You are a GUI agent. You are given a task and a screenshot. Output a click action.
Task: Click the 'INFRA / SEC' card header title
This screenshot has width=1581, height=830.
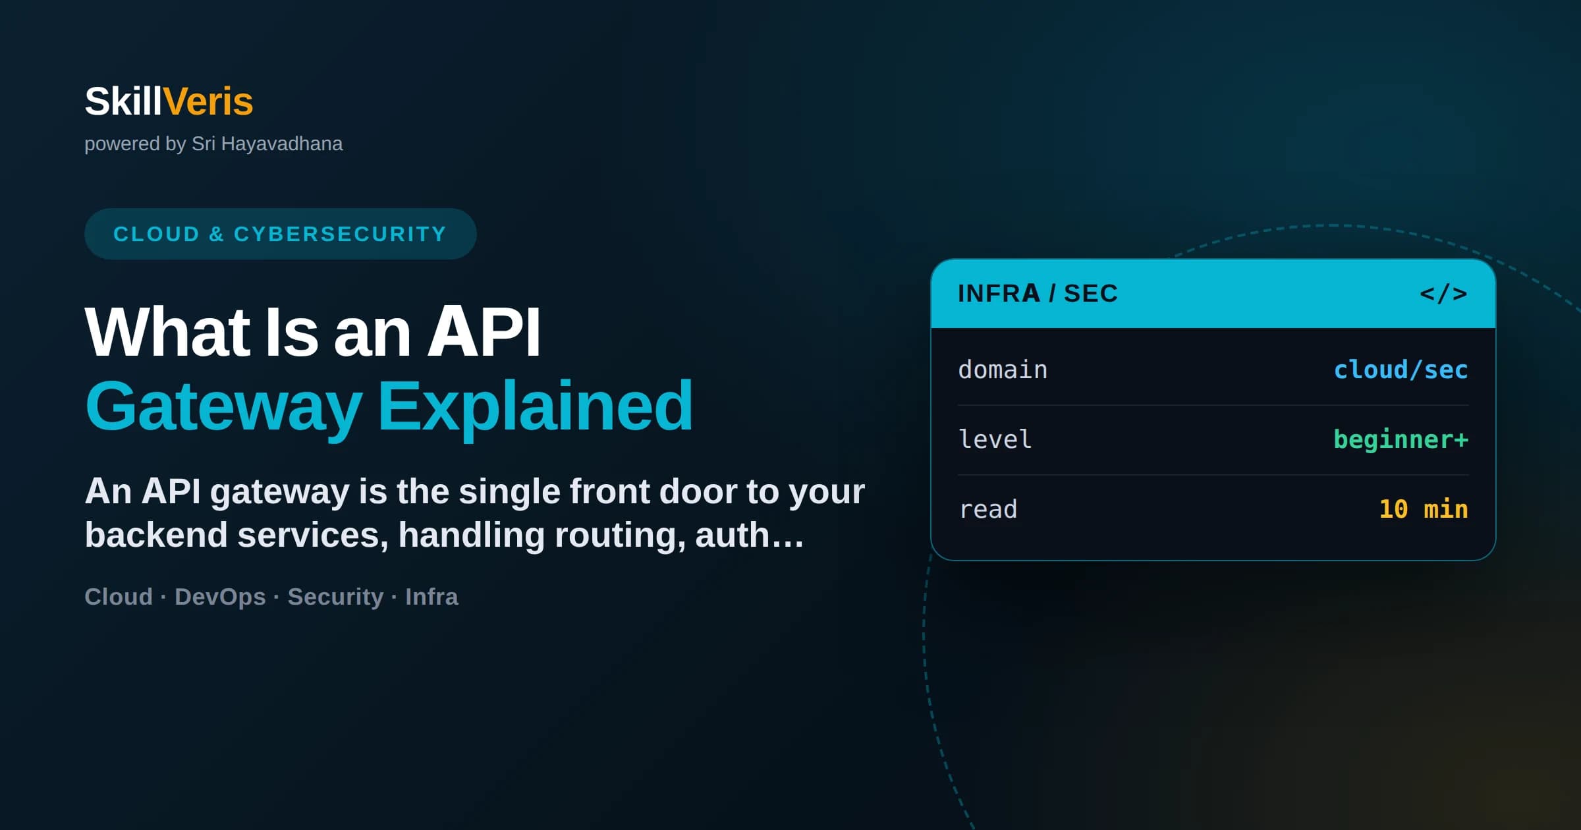[x=1038, y=293]
